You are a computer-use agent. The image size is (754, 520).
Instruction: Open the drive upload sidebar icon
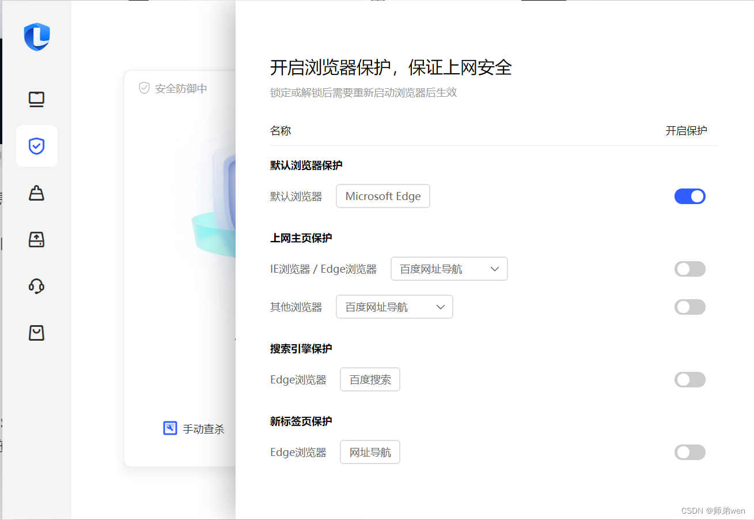coord(37,239)
